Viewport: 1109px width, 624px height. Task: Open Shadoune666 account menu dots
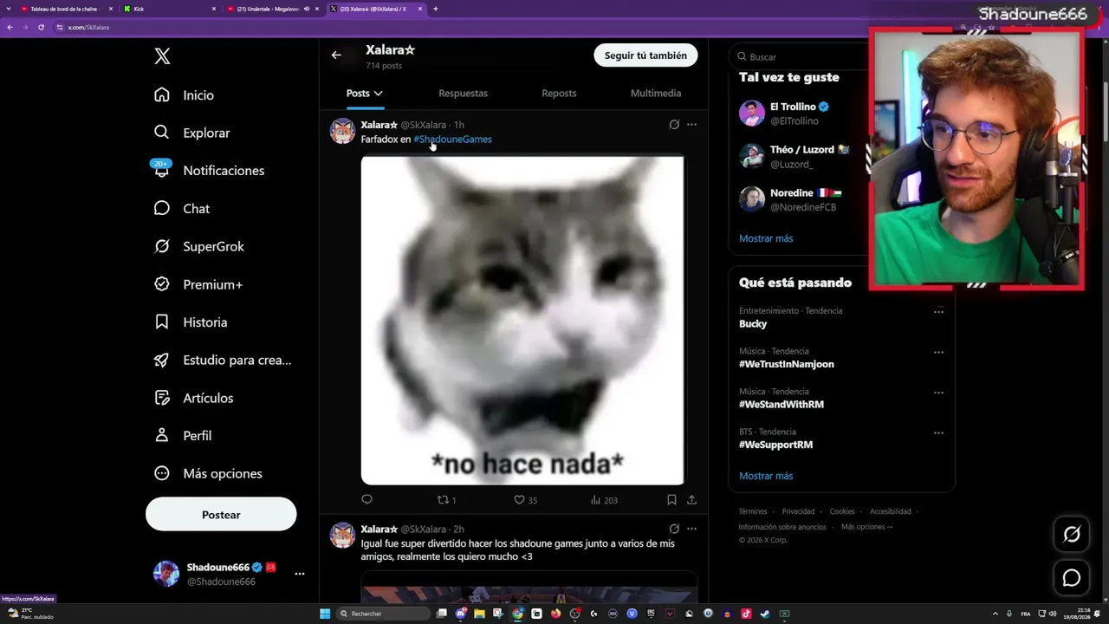[x=300, y=574]
